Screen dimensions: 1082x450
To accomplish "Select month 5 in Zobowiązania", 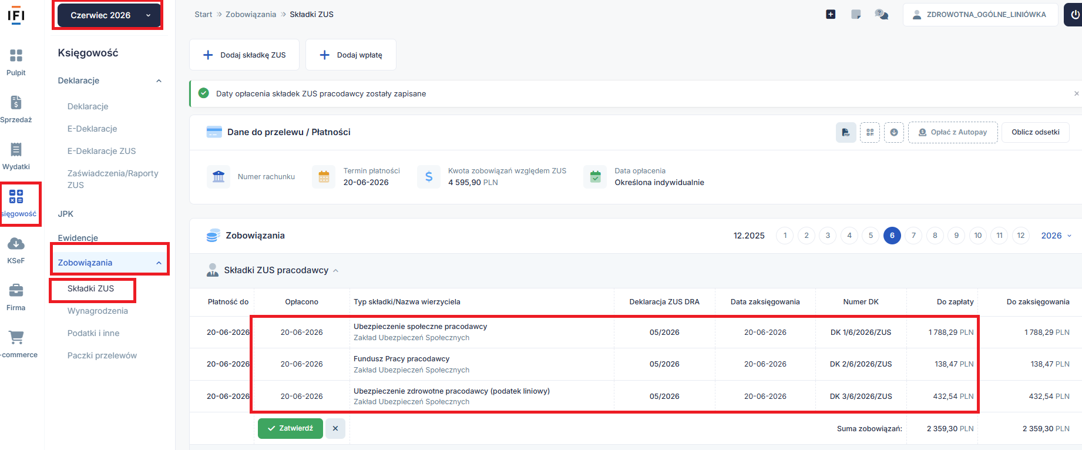I will point(871,236).
